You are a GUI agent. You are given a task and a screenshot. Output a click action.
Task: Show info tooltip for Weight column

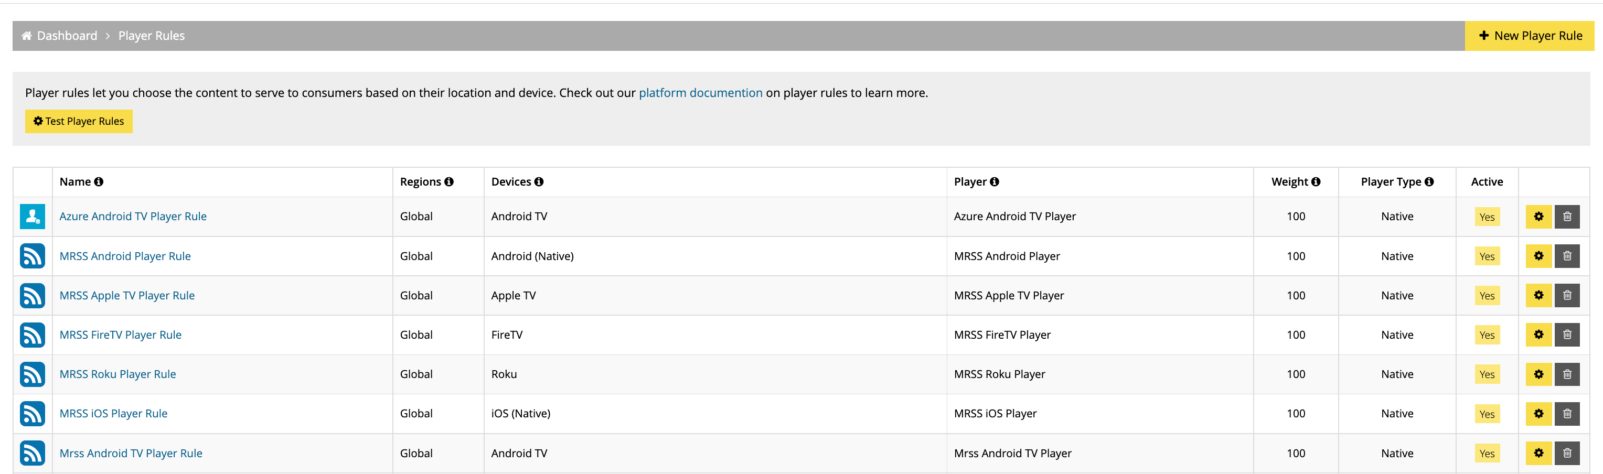point(1316,181)
